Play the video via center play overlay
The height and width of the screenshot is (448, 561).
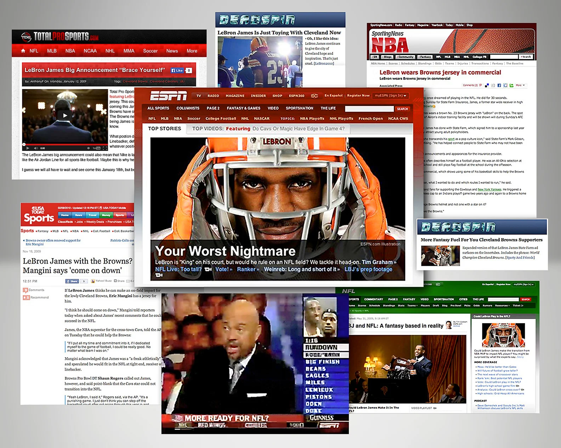65,115
